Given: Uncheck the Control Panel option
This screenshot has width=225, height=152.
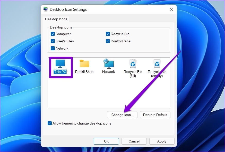Looking at the screenshot, I should coord(108,41).
